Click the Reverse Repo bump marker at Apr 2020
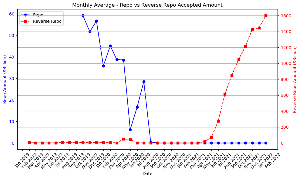Viewport: 300px width, 179px height. 123,139
